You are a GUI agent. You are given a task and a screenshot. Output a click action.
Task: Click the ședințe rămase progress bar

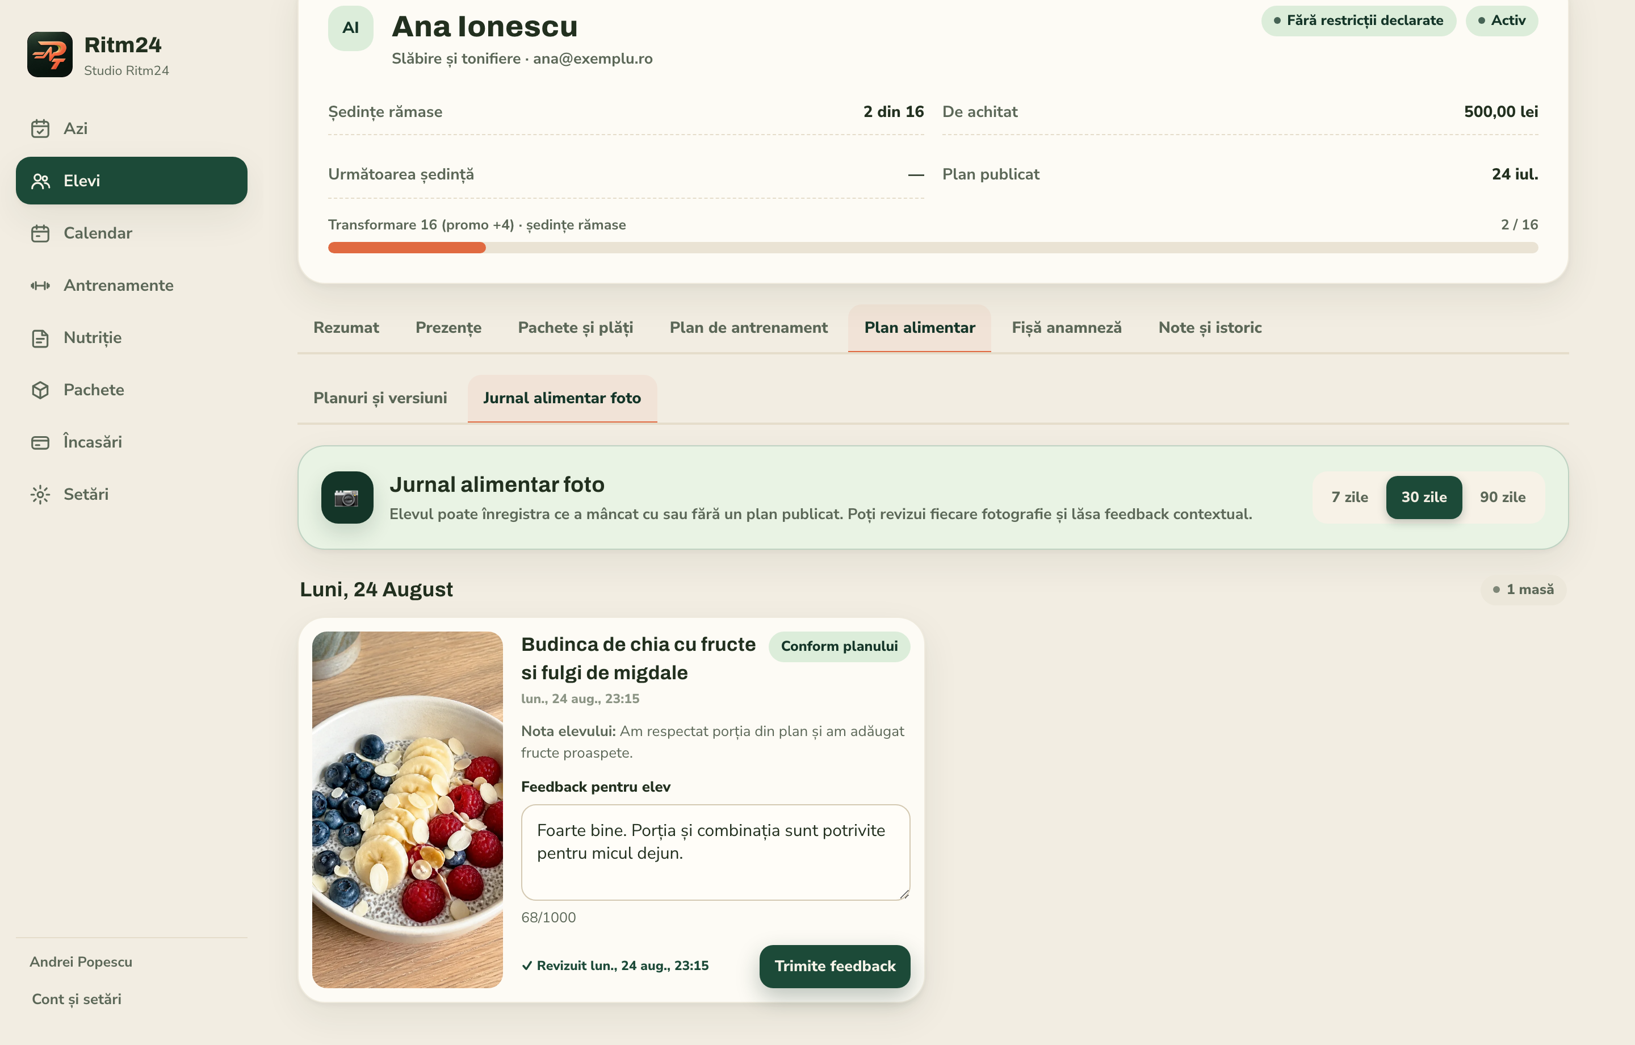932,248
